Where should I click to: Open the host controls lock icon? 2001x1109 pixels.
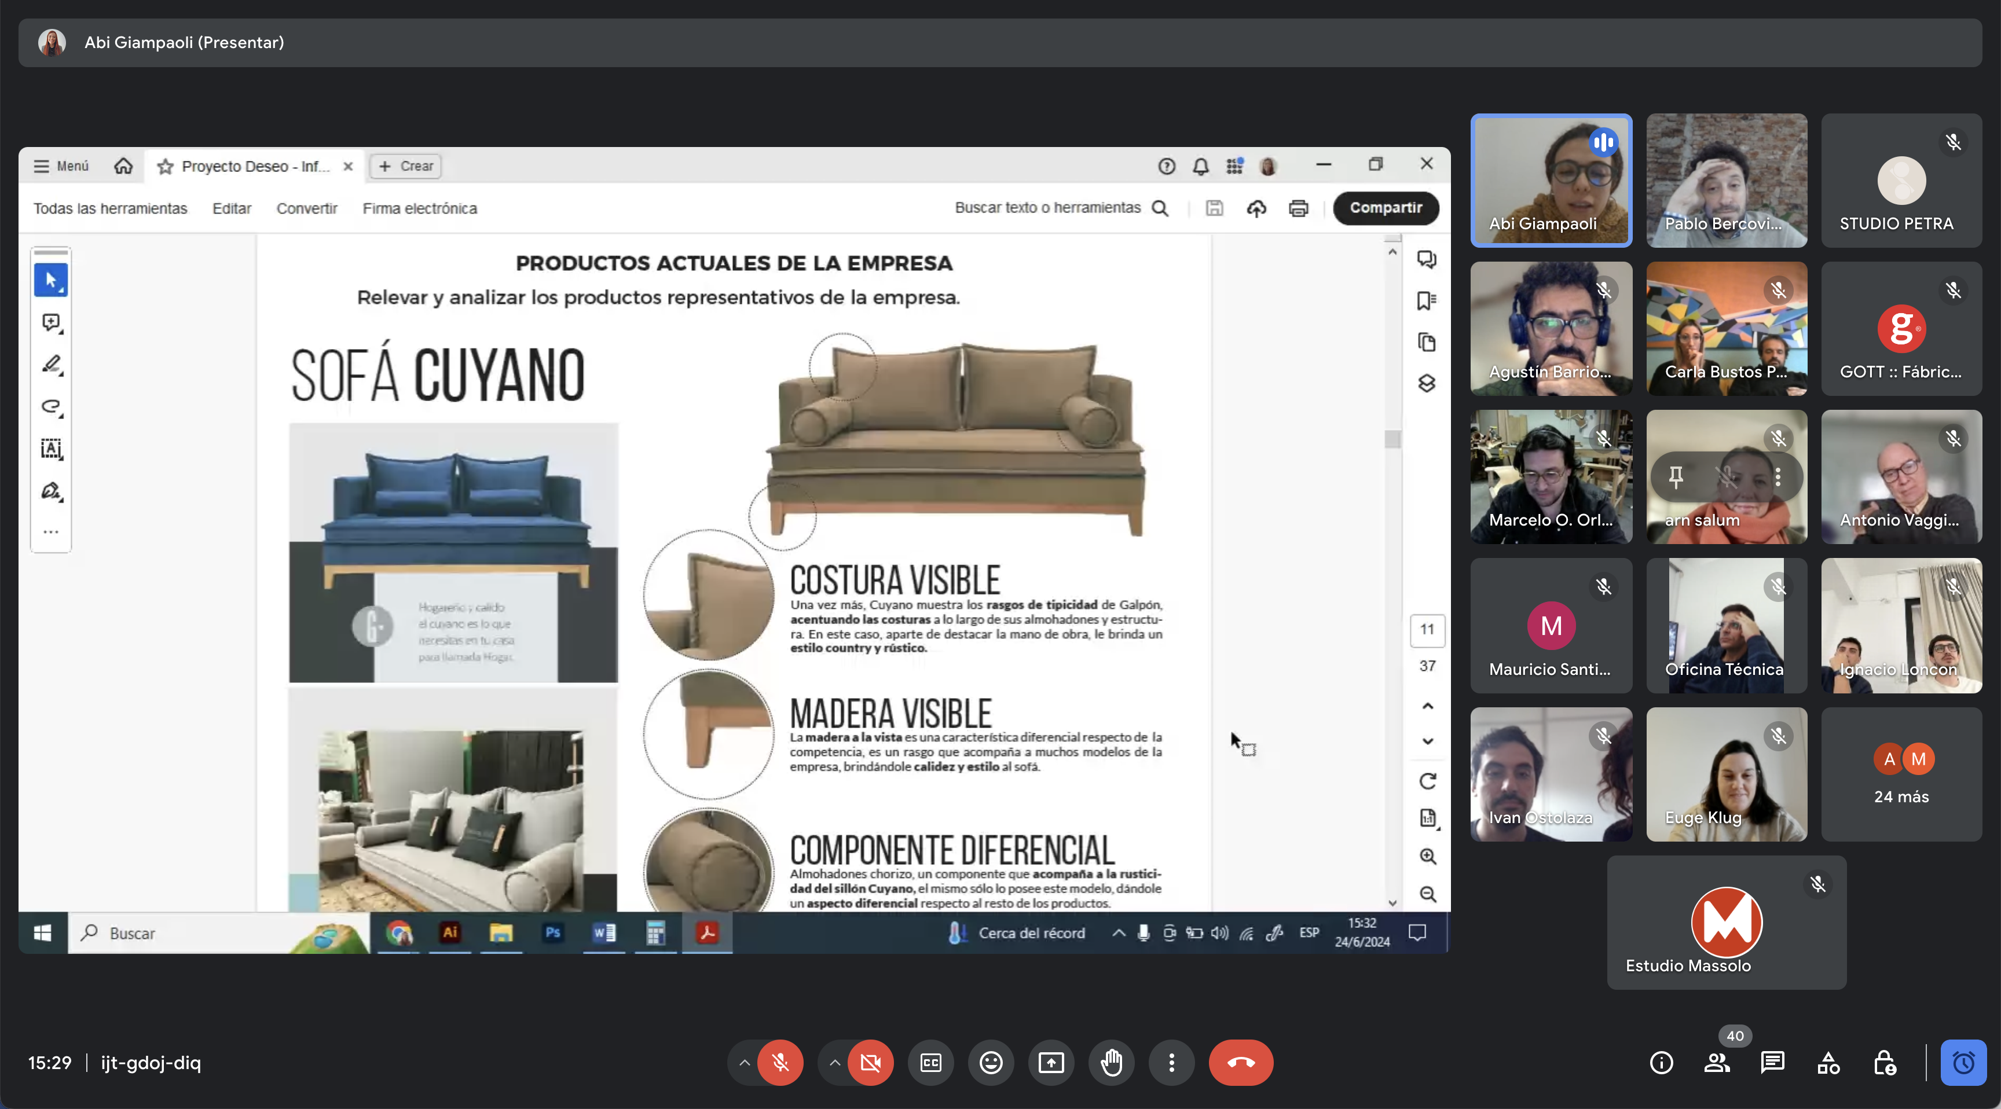(1885, 1062)
